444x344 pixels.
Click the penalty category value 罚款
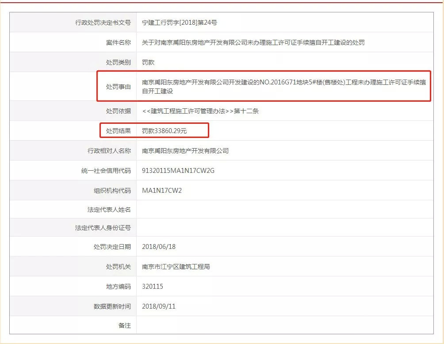[x=148, y=62]
